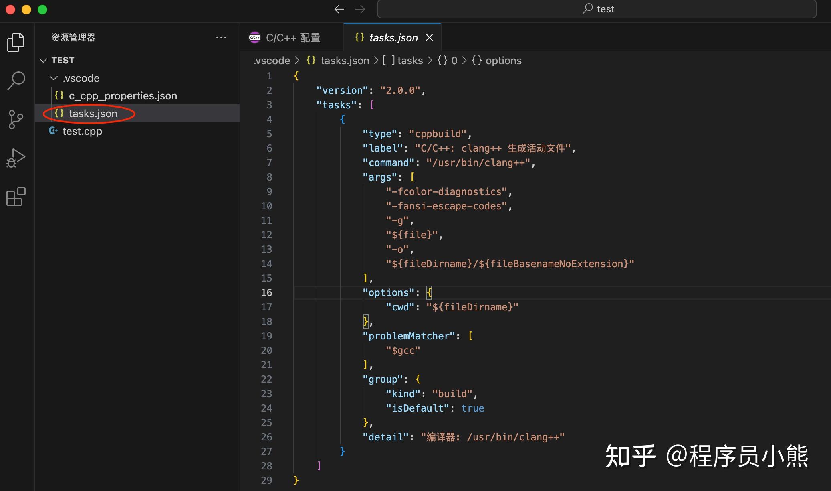Open test.cpp file in explorer
The width and height of the screenshot is (831, 491).
(x=82, y=131)
